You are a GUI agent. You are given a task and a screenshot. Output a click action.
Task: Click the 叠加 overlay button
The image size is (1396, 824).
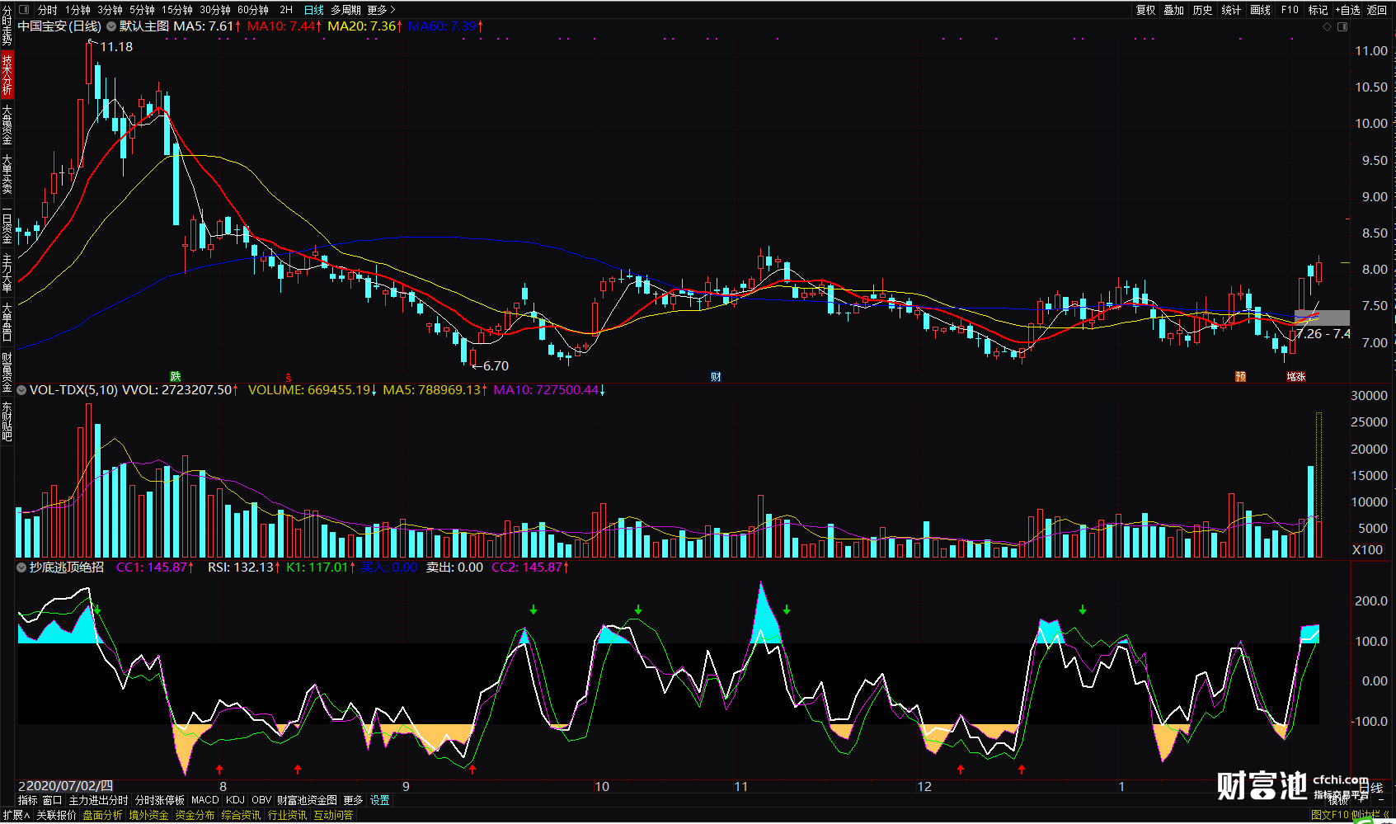[x=1174, y=10]
